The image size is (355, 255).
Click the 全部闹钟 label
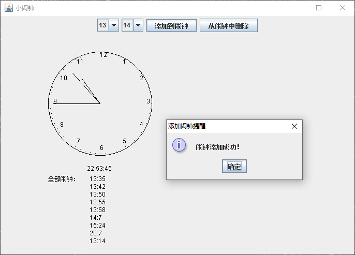62,179
